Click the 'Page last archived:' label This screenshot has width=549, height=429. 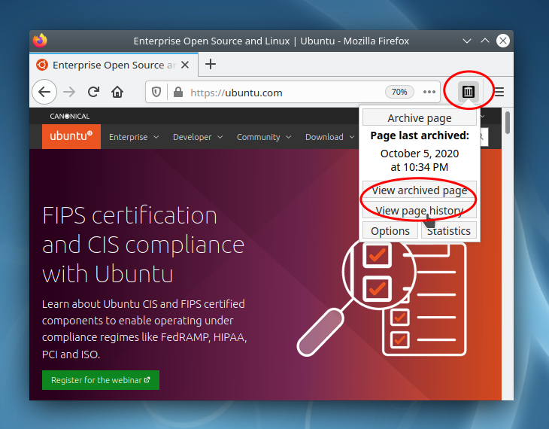[x=420, y=135]
